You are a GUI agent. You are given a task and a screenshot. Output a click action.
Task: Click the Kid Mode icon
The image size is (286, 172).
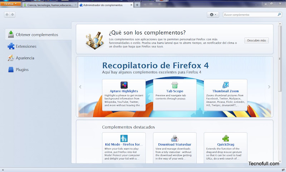point(124,138)
